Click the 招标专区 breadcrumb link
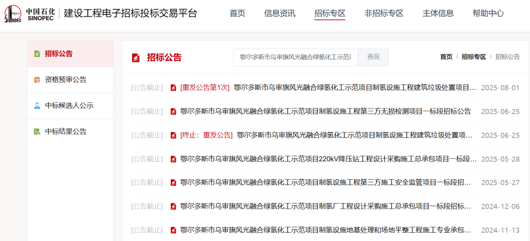530x241 pixels. [474, 57]
